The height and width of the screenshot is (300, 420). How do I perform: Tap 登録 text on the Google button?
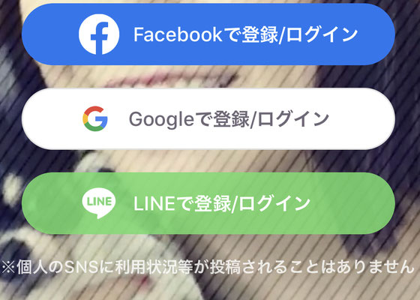tap(232, 118)
